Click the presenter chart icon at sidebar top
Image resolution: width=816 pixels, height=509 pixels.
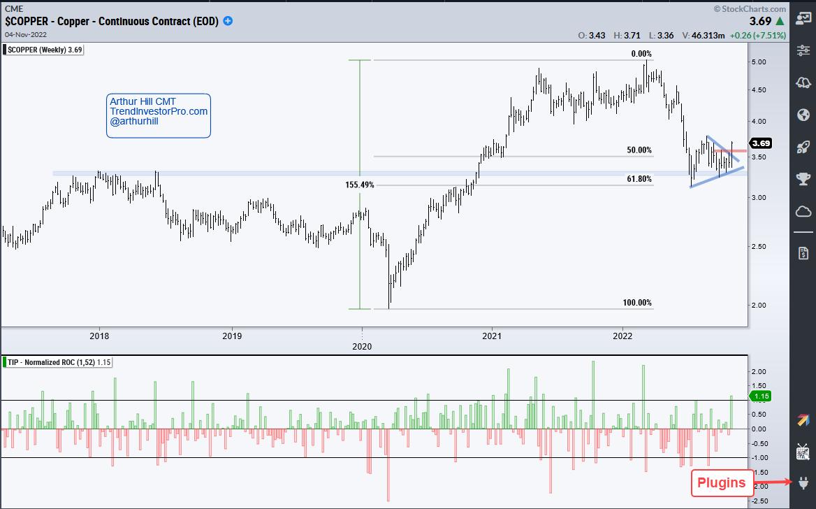pyautogui.click(x=803, y=19)
